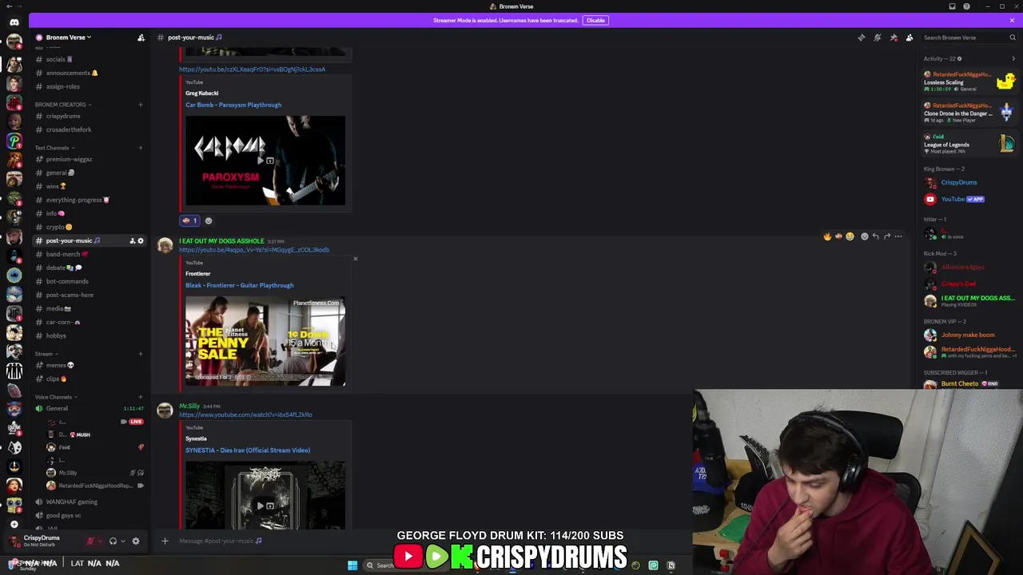The height and width of the screenshot is (575, 1023).
Task: Play the Synestia video thumbnail
Action: coord(265,495)
